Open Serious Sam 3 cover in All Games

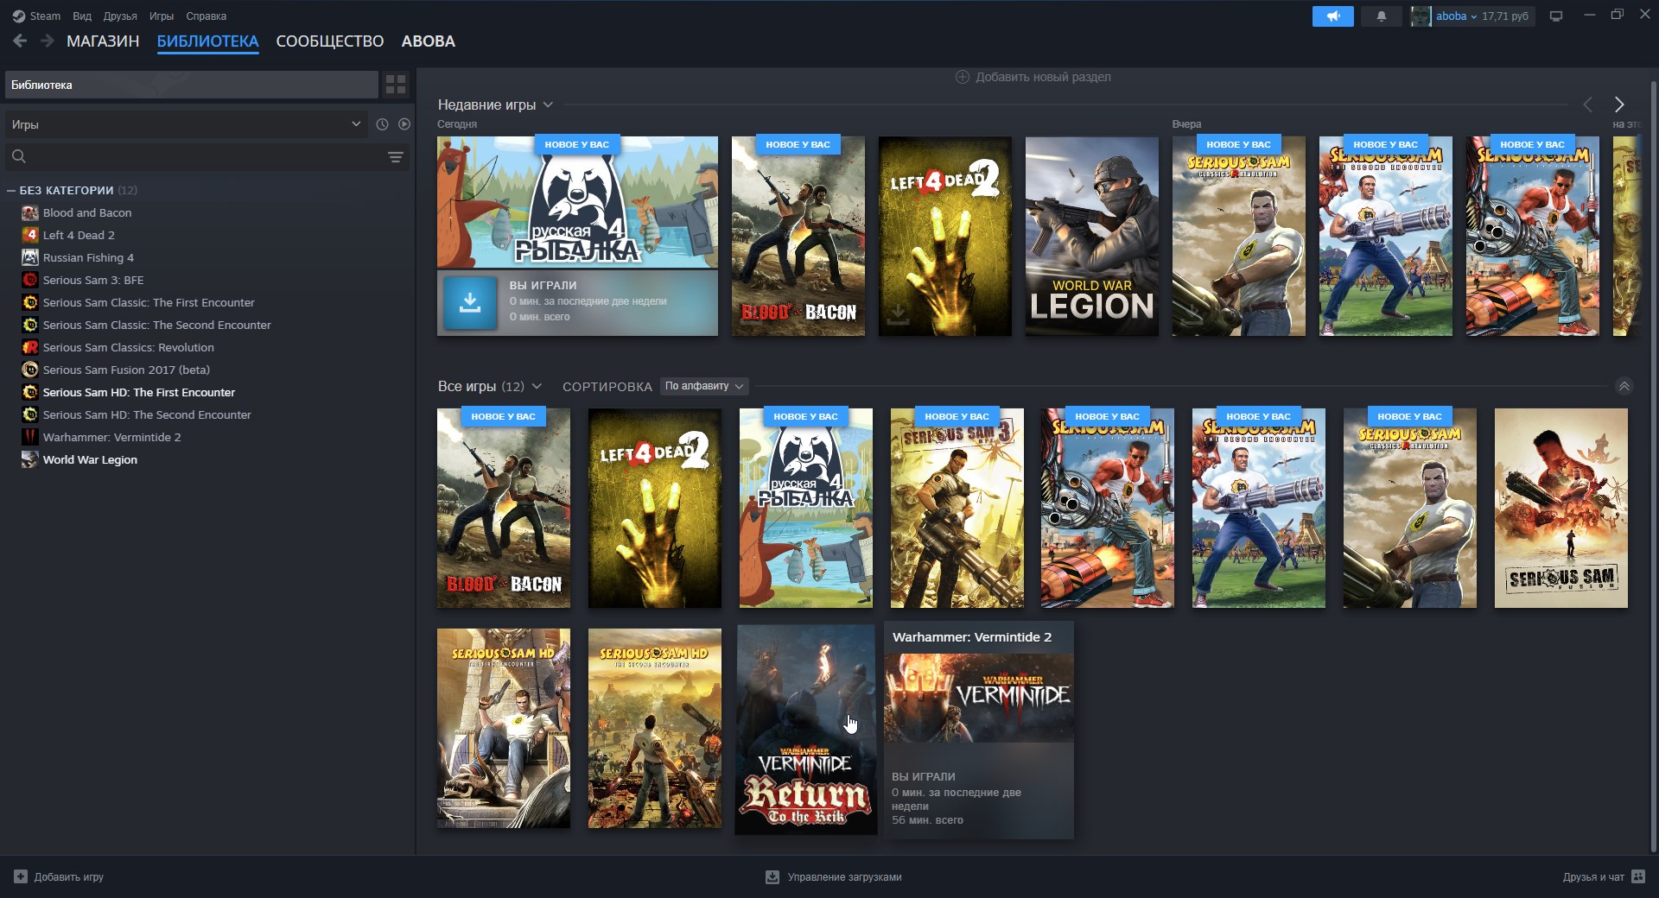pyautogui.click(x=957, y=508)
